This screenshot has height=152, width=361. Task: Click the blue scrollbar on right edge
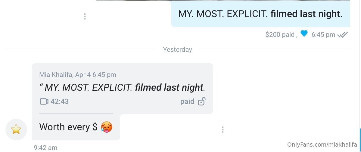pos(360,136)
